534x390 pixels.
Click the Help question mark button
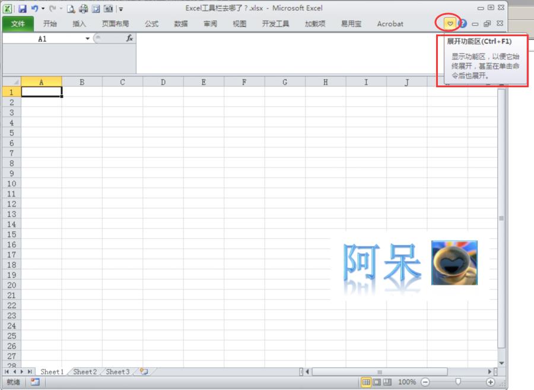462,24
